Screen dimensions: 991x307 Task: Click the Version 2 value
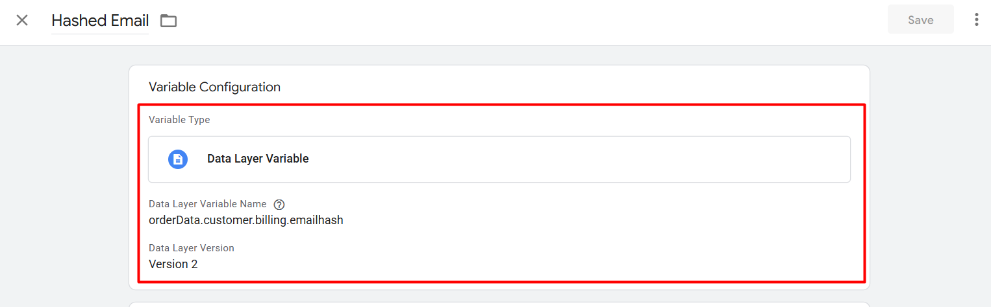click(173, 264)
